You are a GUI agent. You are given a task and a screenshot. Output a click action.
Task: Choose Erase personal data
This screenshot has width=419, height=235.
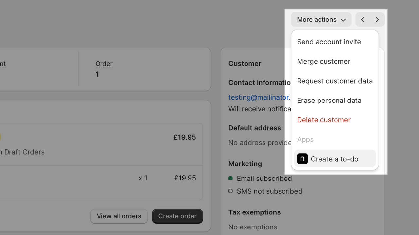tap(329, 101)
